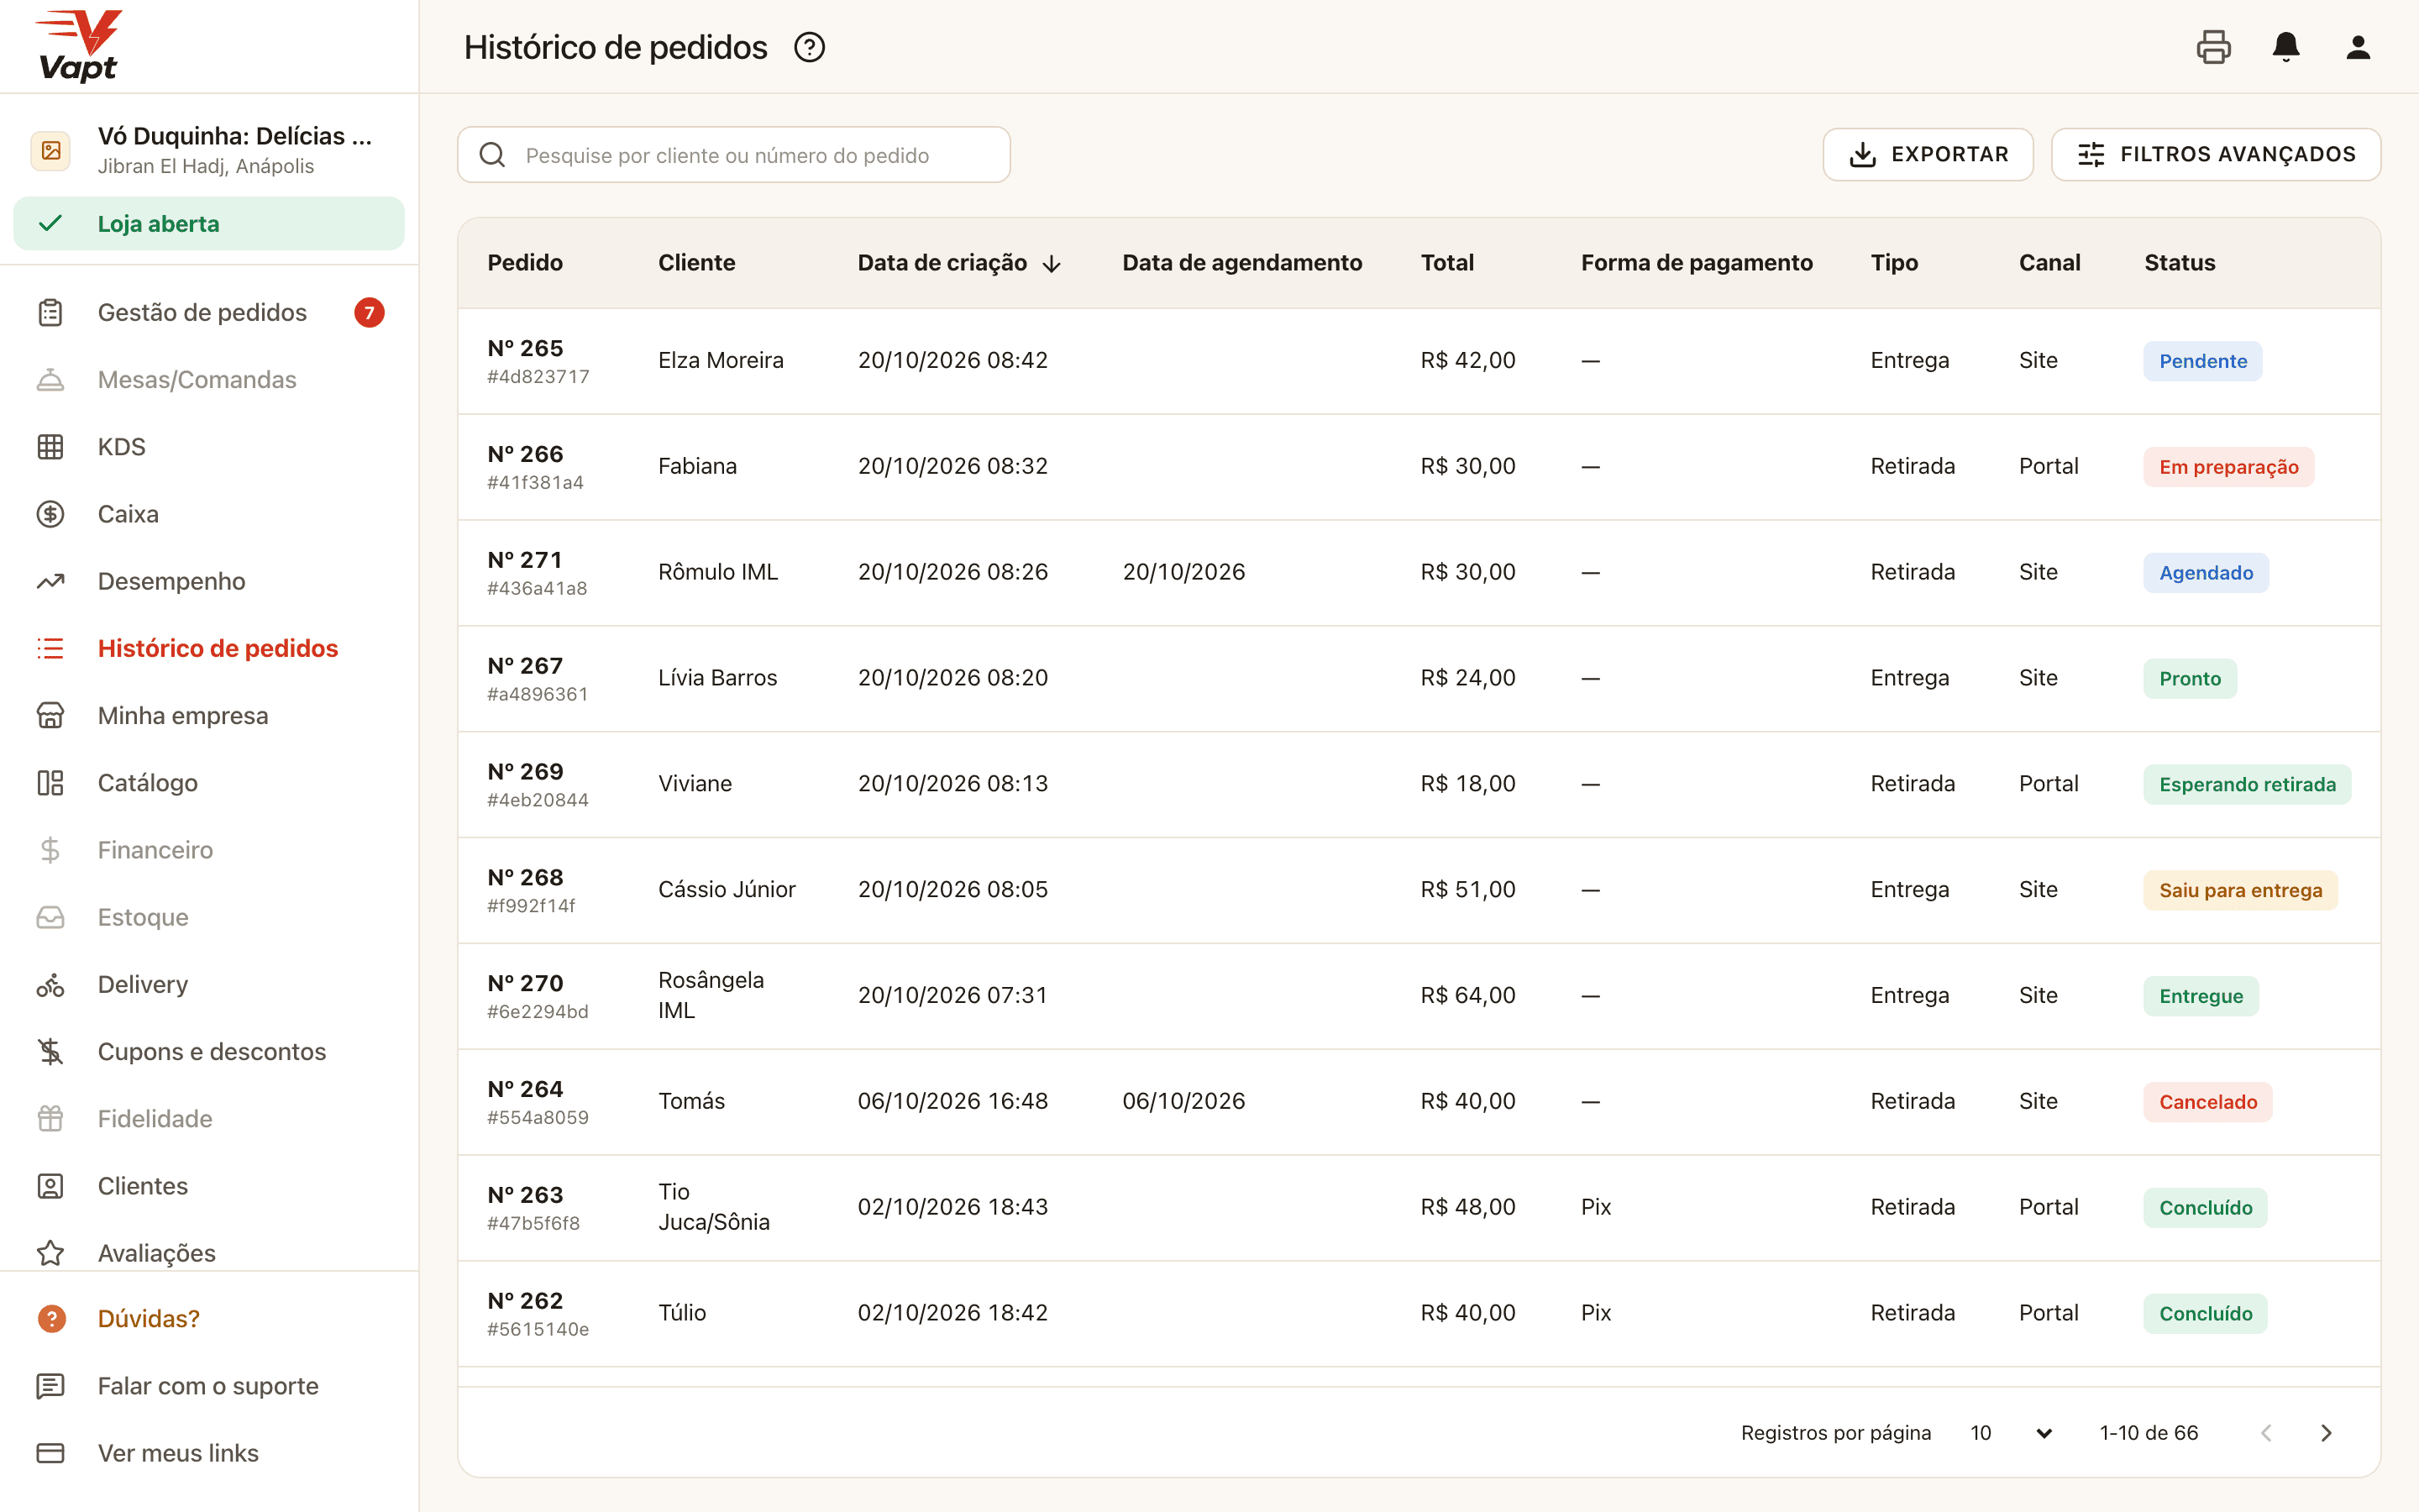Toggle the Loja aberta status
Viewport: 2419px width, 1512px height.
point(209,223)
